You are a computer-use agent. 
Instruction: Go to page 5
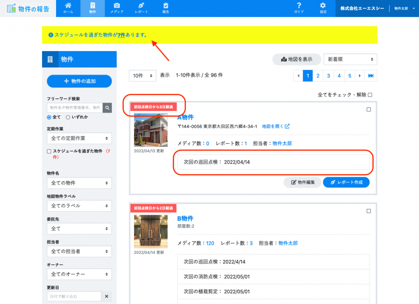pyautogui.click(x=349, y=75)
